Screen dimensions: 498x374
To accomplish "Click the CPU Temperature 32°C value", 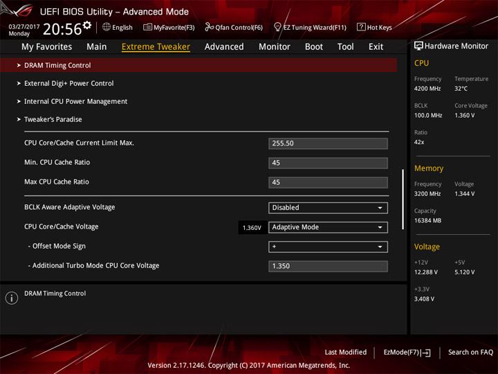I will [x=461, y=89].
